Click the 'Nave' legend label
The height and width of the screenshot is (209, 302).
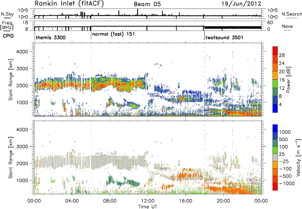287,26
